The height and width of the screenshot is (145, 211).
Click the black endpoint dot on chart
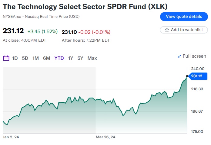coord(187,76)
